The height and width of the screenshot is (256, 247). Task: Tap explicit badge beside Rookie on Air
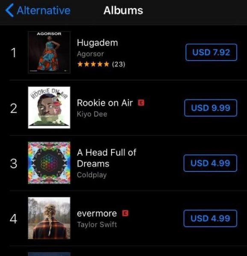point(141,103)
